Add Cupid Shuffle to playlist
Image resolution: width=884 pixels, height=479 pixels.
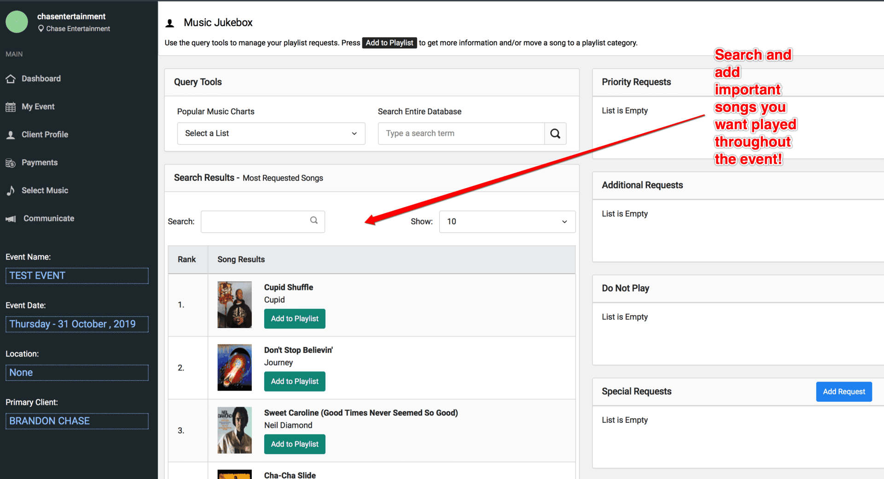(295, 319)
